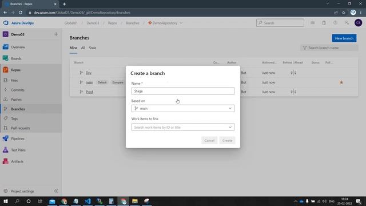Open taskbar clock showing 25-02-2022
Image resolution: width=366 pixels, height=206 pixels.
tap(344, 201)
